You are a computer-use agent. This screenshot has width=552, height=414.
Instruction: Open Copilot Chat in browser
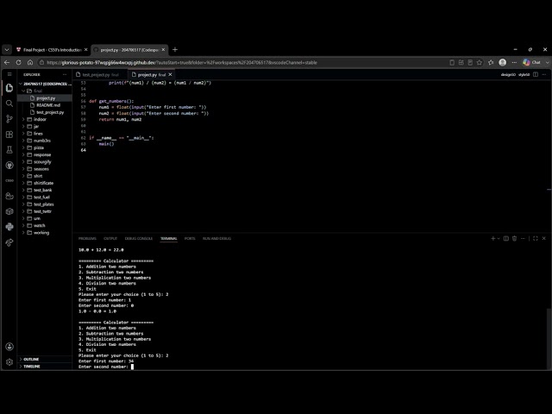[532, 62]
